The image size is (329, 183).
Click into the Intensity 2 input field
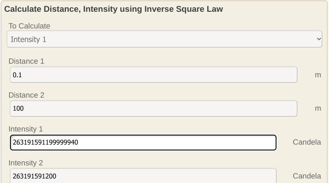pos(143,176)
